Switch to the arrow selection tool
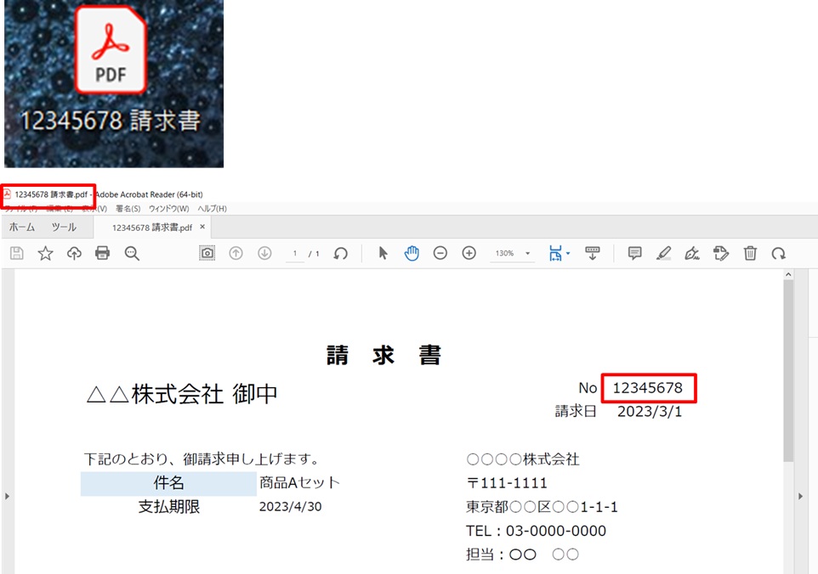This screenshot has width=818, height=574. [x=383, y=253]
